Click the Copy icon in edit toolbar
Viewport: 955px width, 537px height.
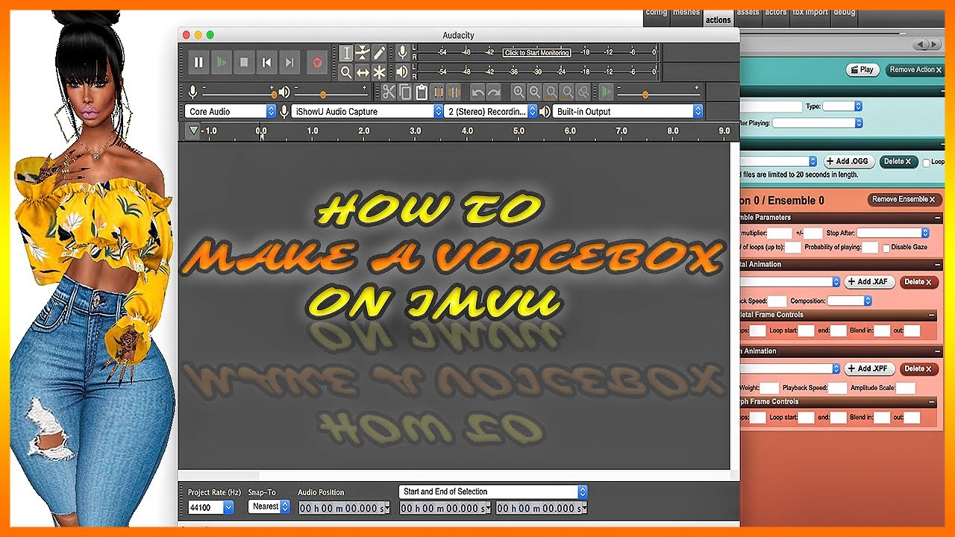(x=405, y=92)
